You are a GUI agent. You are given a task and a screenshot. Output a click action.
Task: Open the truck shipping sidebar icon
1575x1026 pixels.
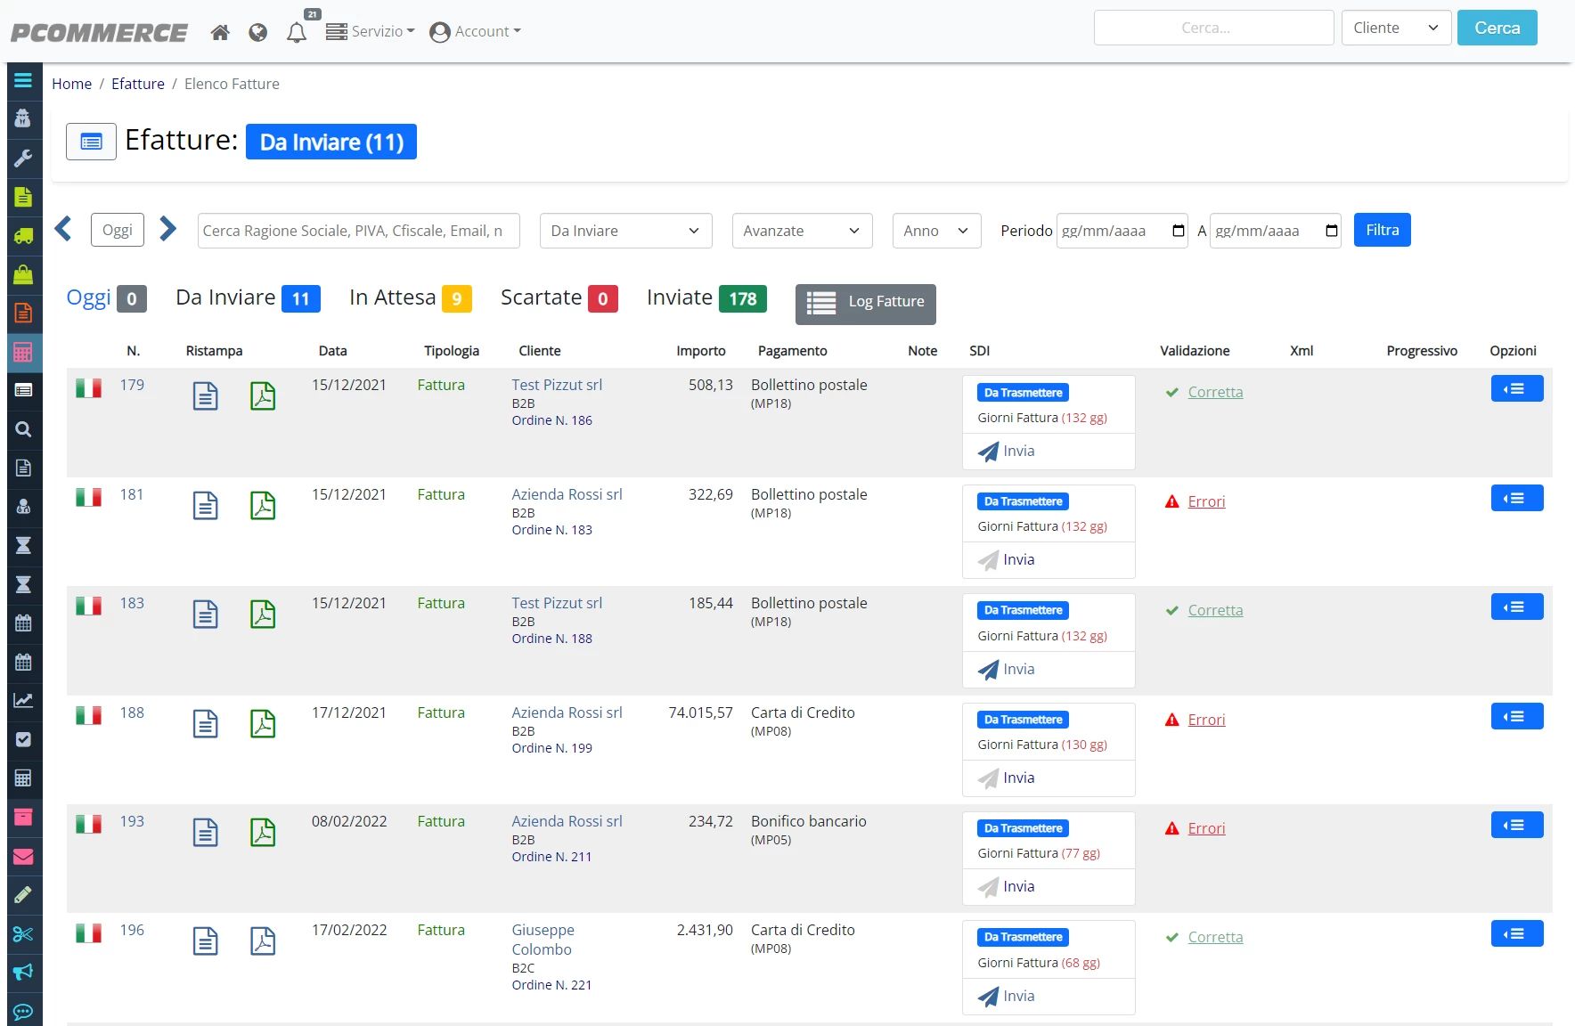pos(23,236)
